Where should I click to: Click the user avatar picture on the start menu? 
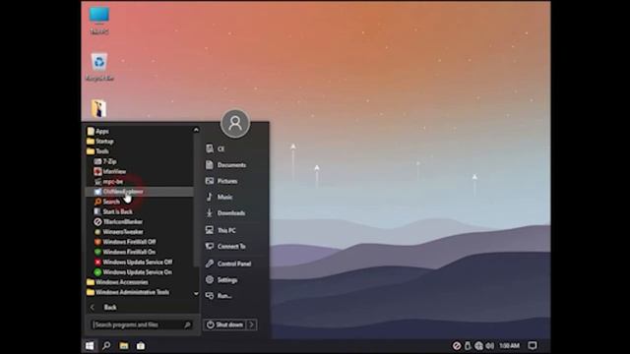tap(235, 123)
